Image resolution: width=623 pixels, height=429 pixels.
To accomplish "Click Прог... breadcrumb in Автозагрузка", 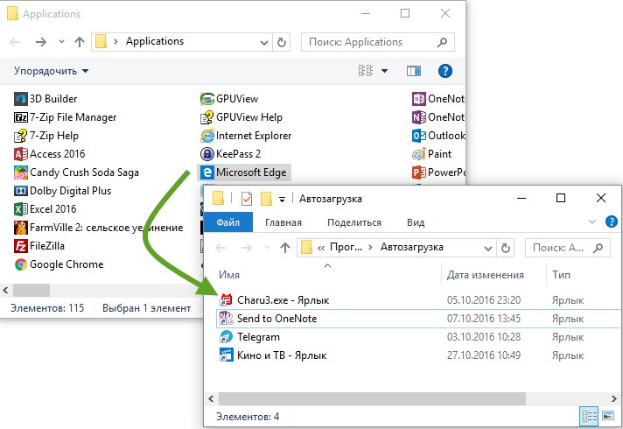I will pyautogui.click(x=346, y=247).
